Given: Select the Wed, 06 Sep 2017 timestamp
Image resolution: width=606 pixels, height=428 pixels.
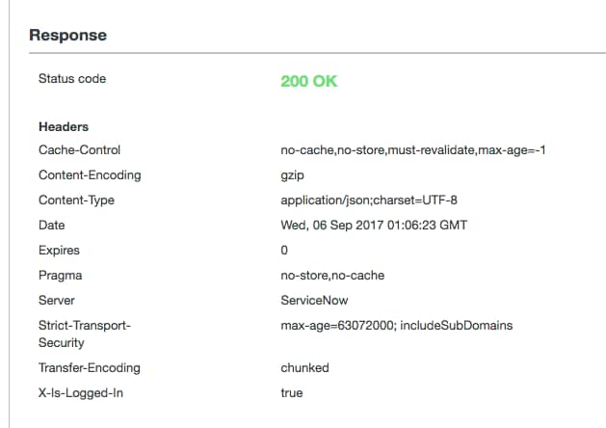Looking at the screenshot, I should pos(374,225).
